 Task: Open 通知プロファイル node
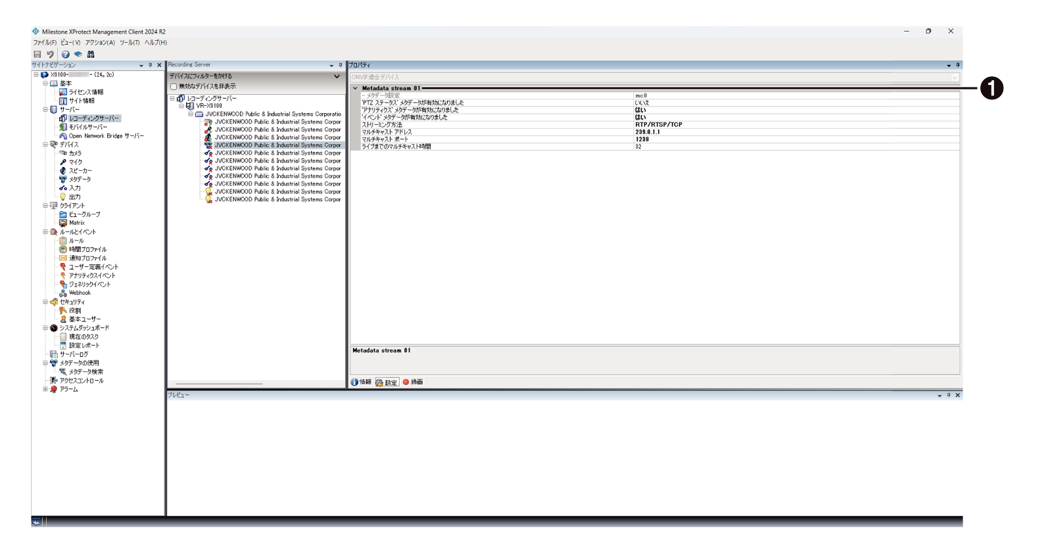pyautogui.click(x=87, y=258)
